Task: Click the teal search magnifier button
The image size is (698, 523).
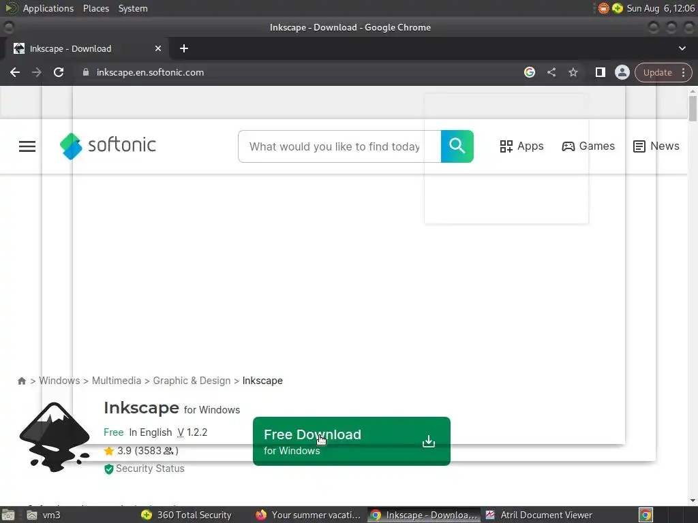Action: click(x=457, y=146)
